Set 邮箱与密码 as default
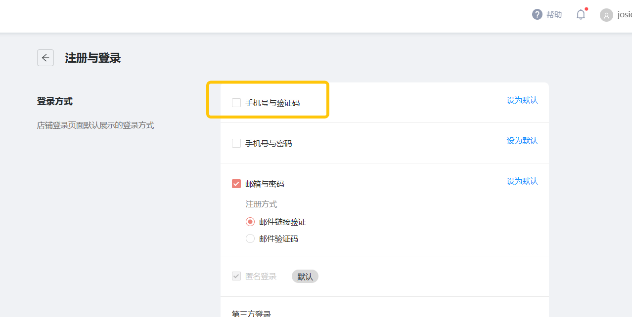632x317 pixels. coord(522,181)
